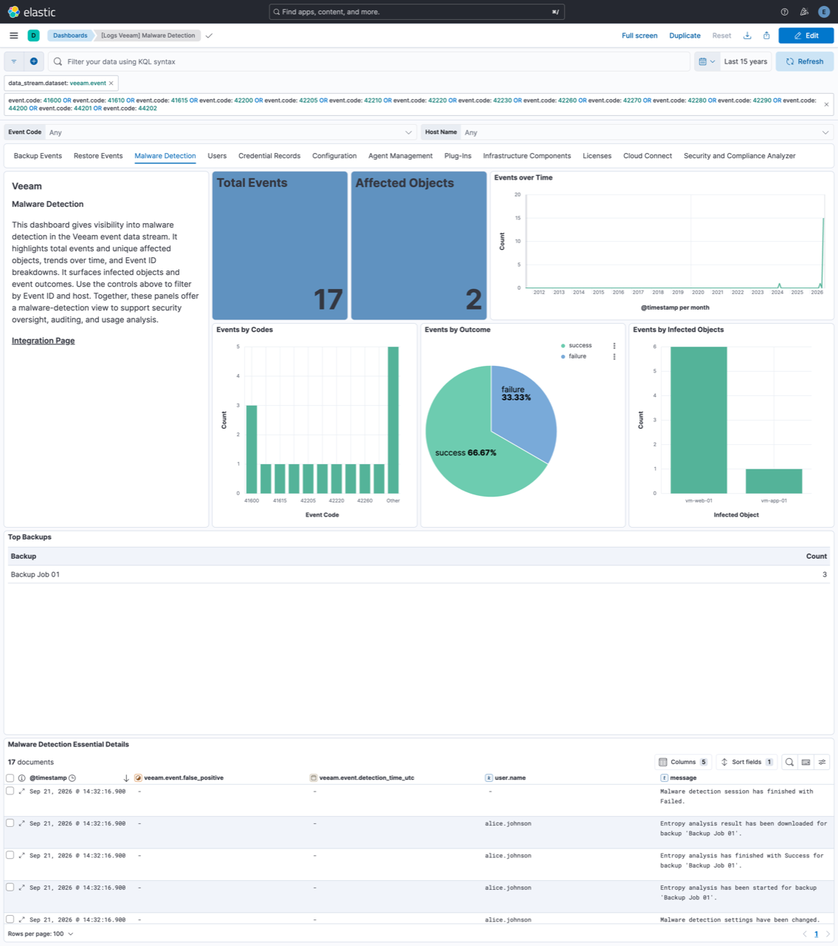Select the Malware detection session failed row checkbox

click(x=10, y=791)
